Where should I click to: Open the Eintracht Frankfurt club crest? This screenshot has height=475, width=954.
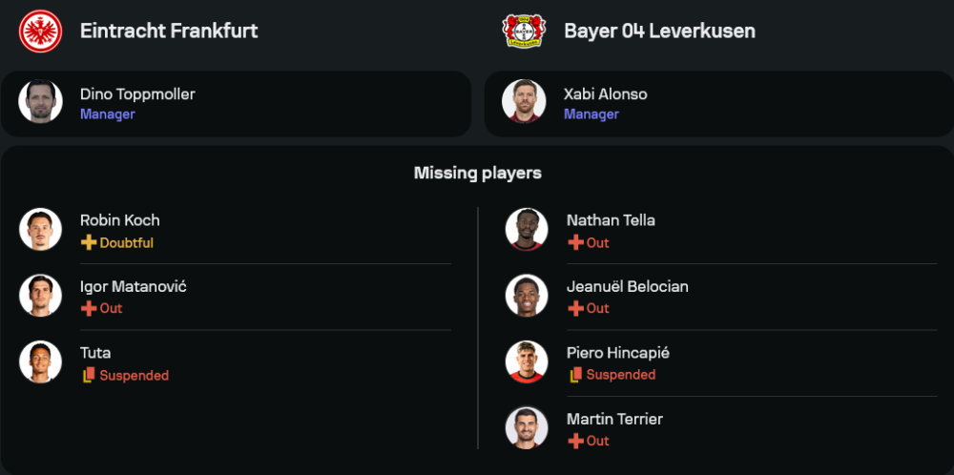pos(40,31)
